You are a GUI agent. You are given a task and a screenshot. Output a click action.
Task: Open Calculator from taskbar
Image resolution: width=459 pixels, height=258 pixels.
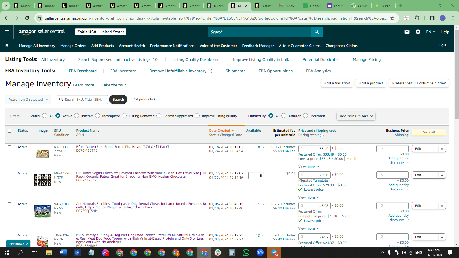(x=232, y=253)
